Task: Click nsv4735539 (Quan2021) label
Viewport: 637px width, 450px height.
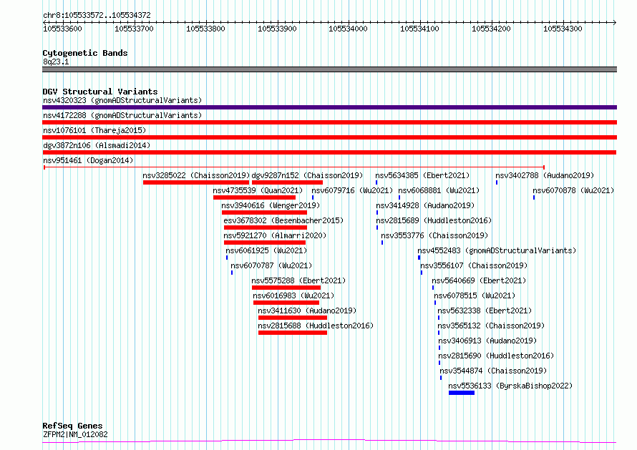Action: (x=258, y=190)
